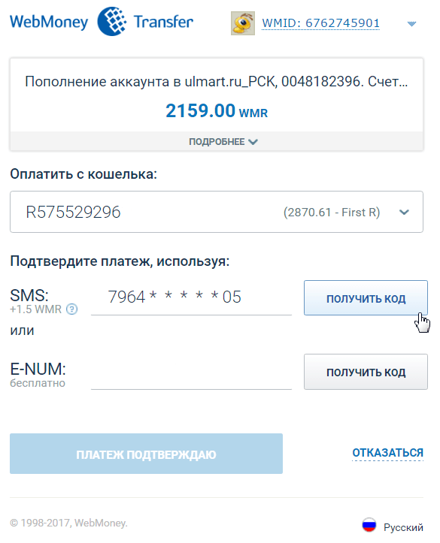440x543 pixels.
Task: Click the ant avatar icon beside WMID
Action: [x=243, y=23]
